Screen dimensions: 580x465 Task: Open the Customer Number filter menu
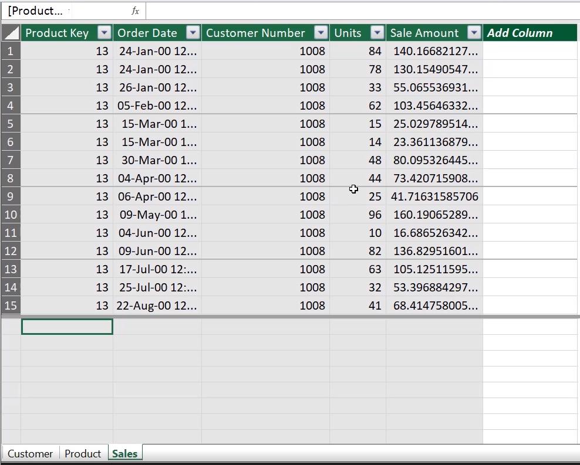[x=321, y=33]
